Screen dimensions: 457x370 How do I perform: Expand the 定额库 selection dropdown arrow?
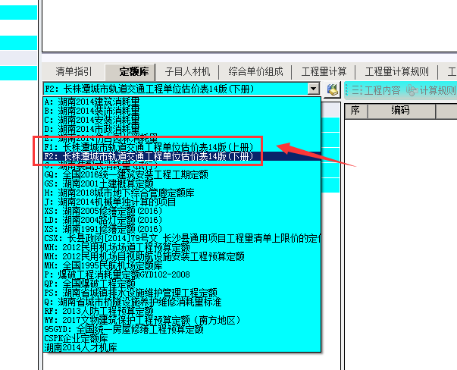(x=314, y=89)
